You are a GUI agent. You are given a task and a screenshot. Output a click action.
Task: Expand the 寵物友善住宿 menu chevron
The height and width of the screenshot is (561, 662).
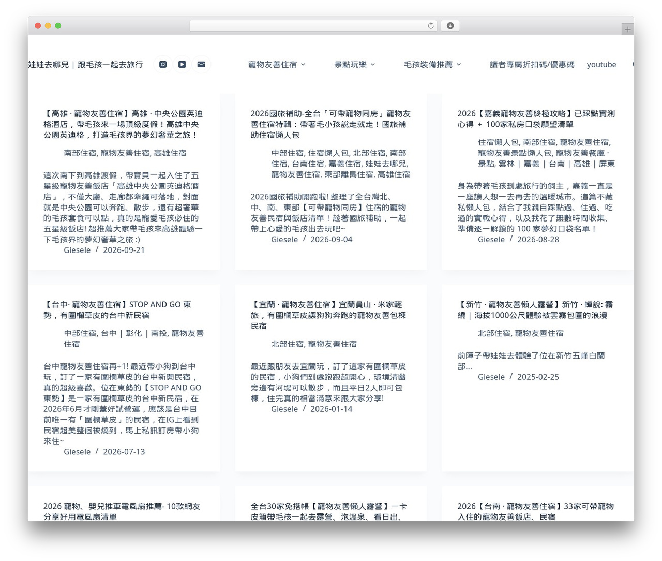tap(303, 65)
